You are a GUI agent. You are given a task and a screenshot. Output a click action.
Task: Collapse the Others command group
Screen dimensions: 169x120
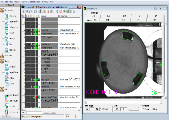[2, 61]
